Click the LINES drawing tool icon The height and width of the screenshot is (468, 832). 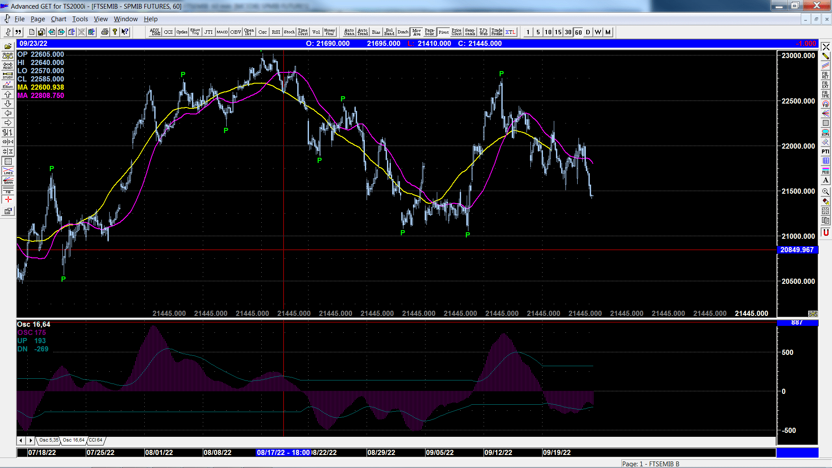coord(8,171)
